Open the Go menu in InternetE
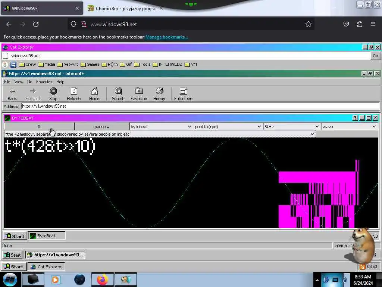Viewport: 382px width, 287px height. pos(30,82)
